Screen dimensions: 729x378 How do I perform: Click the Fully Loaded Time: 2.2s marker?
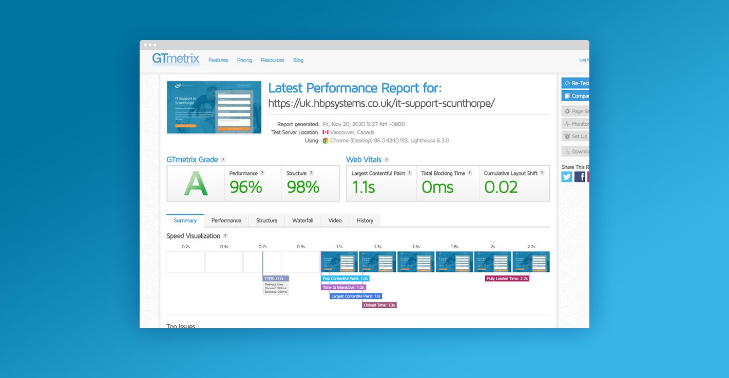(507, 278)
